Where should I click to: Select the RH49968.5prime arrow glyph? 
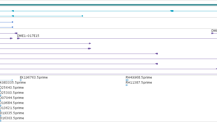127,80
